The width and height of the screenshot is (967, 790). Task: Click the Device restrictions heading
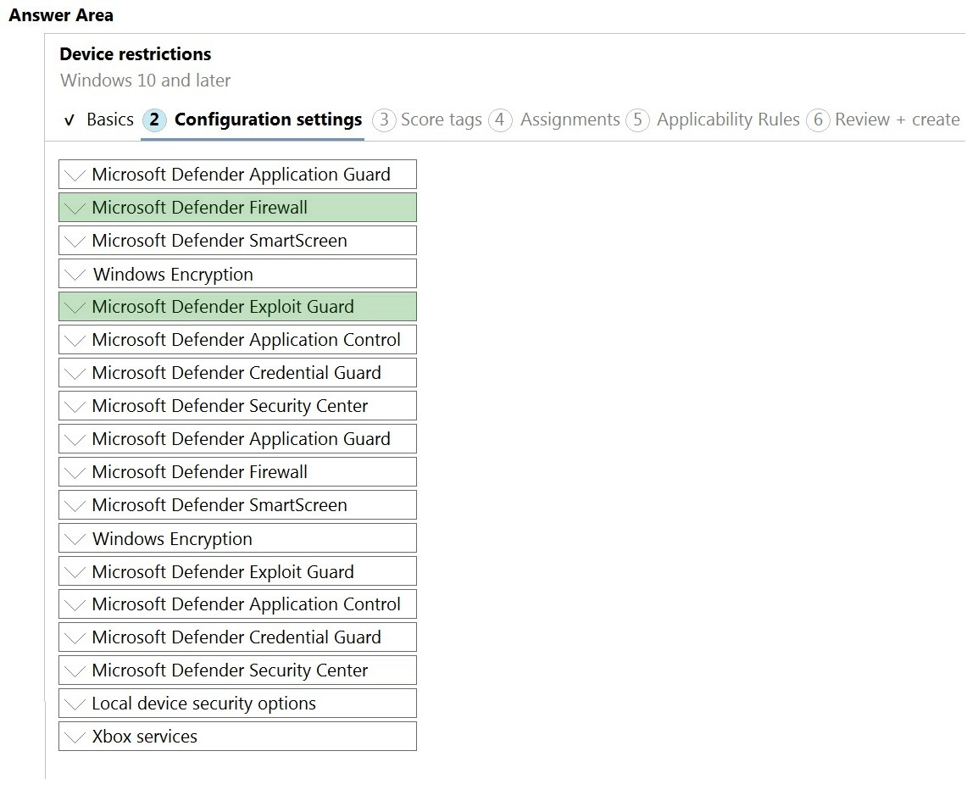coord(135,54)
